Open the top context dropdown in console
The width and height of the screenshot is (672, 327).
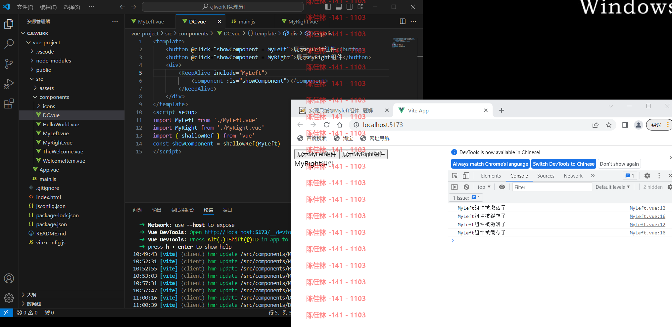click(x=484, y=187)
